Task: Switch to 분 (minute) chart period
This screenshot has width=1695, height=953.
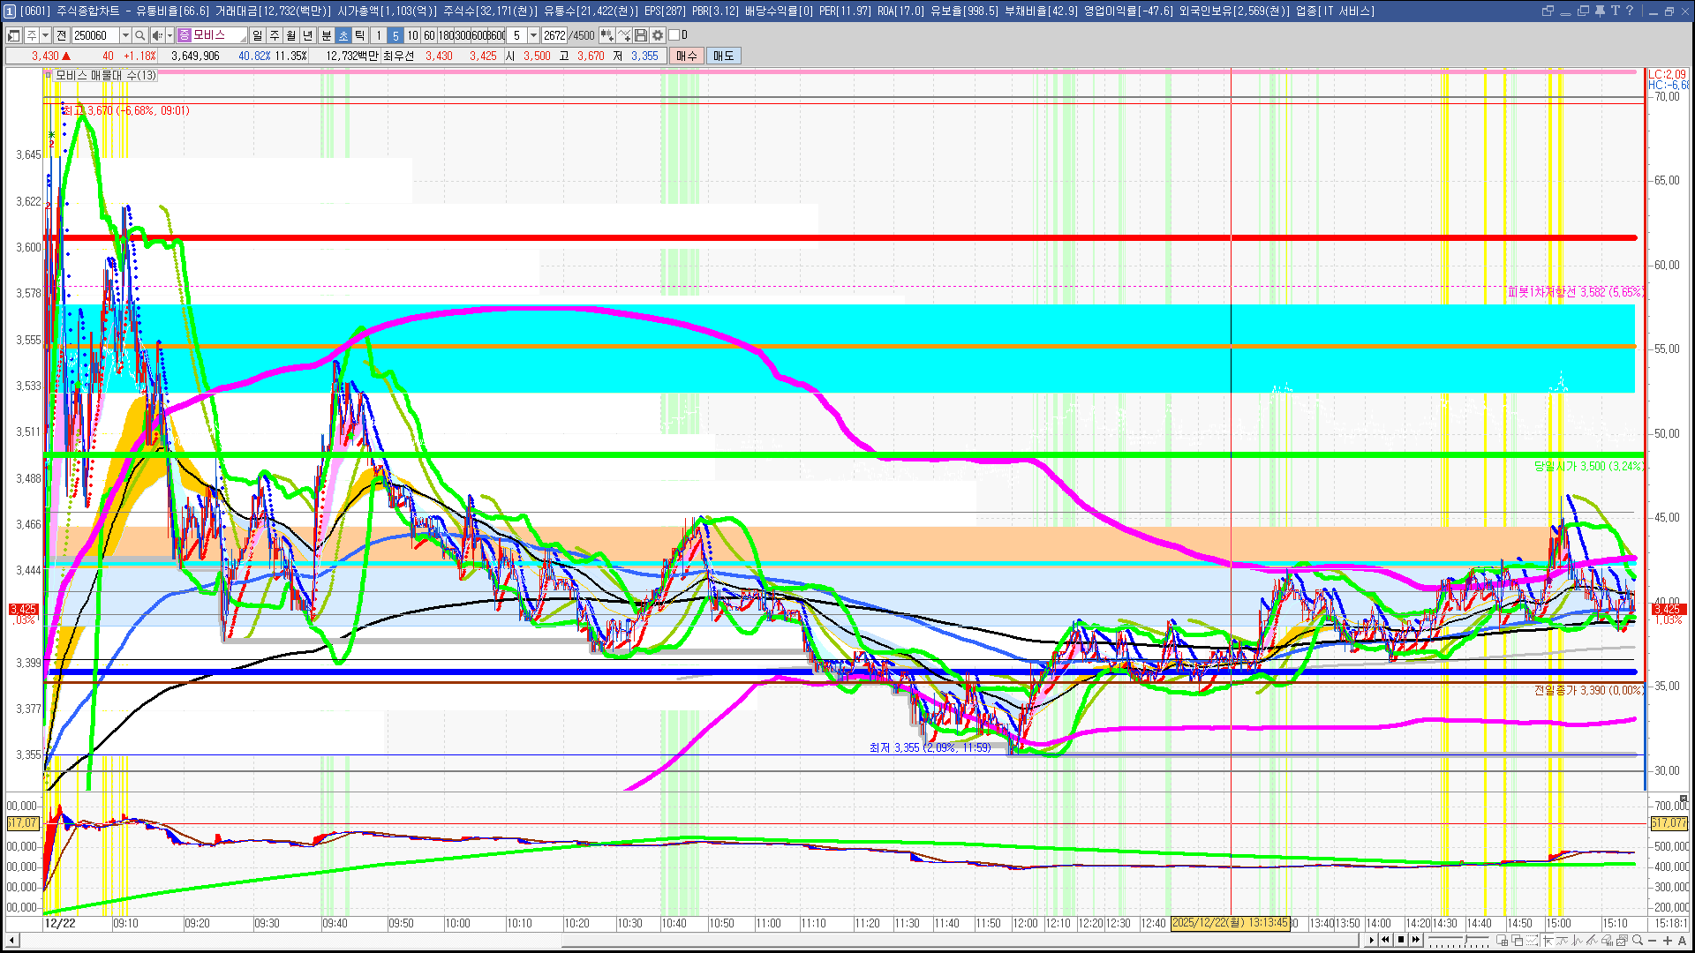Action: coord(326,35)
